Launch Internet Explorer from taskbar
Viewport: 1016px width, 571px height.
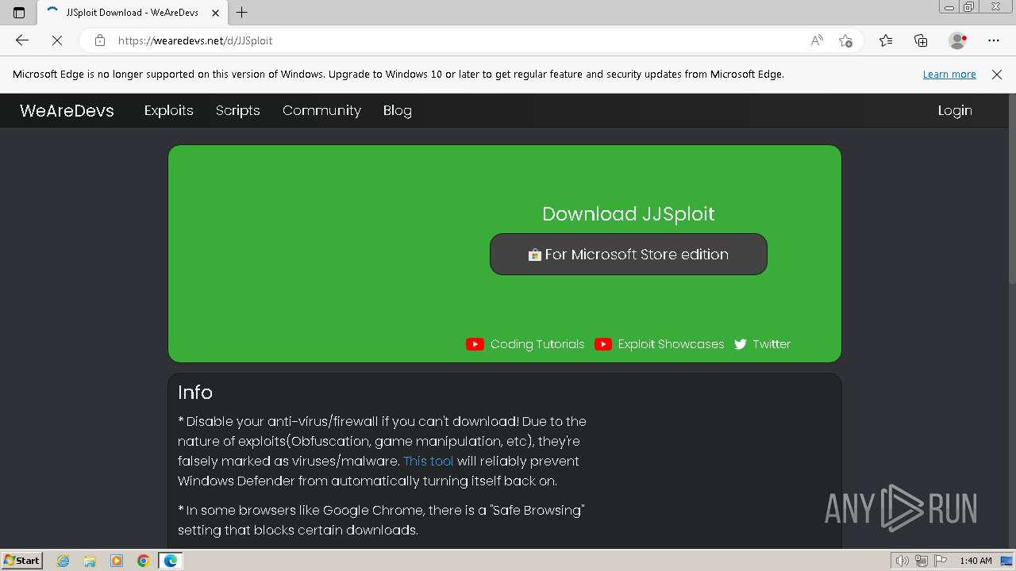(63, 561)
